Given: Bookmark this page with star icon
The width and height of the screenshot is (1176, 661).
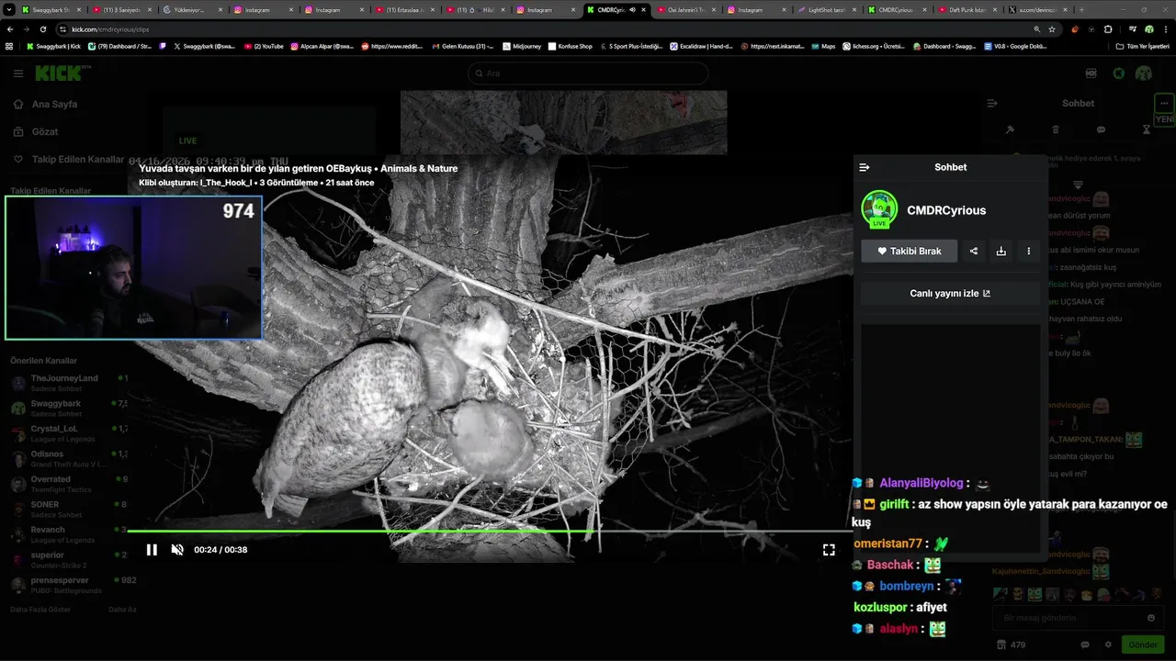Looking at the screenshot, I should point(1052,29).
